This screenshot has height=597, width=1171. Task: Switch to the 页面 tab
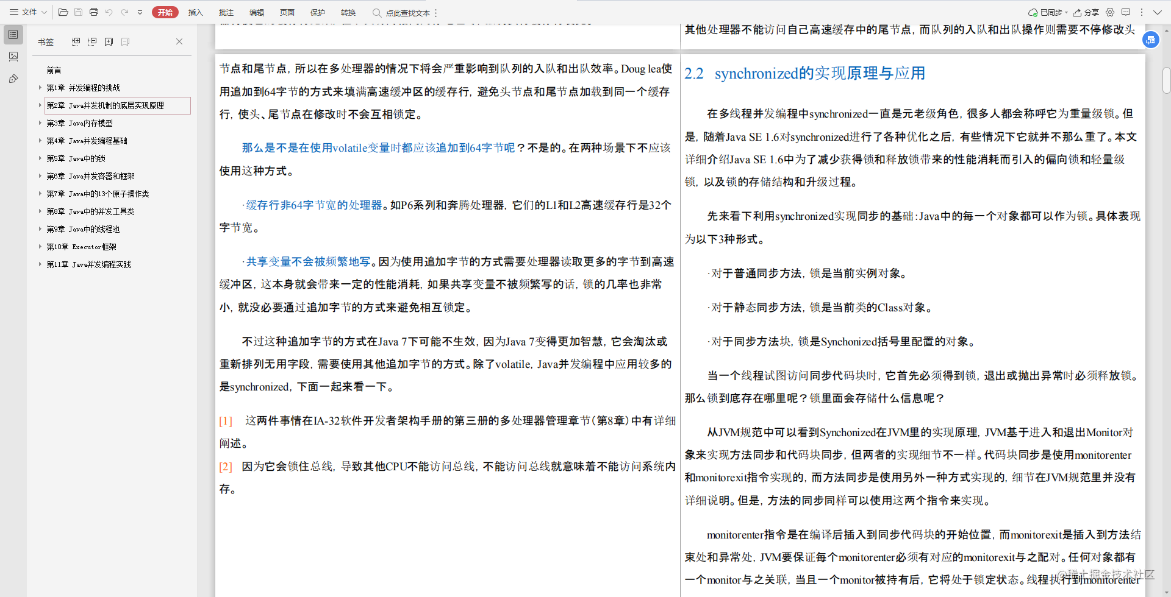[x=287, y=12]
